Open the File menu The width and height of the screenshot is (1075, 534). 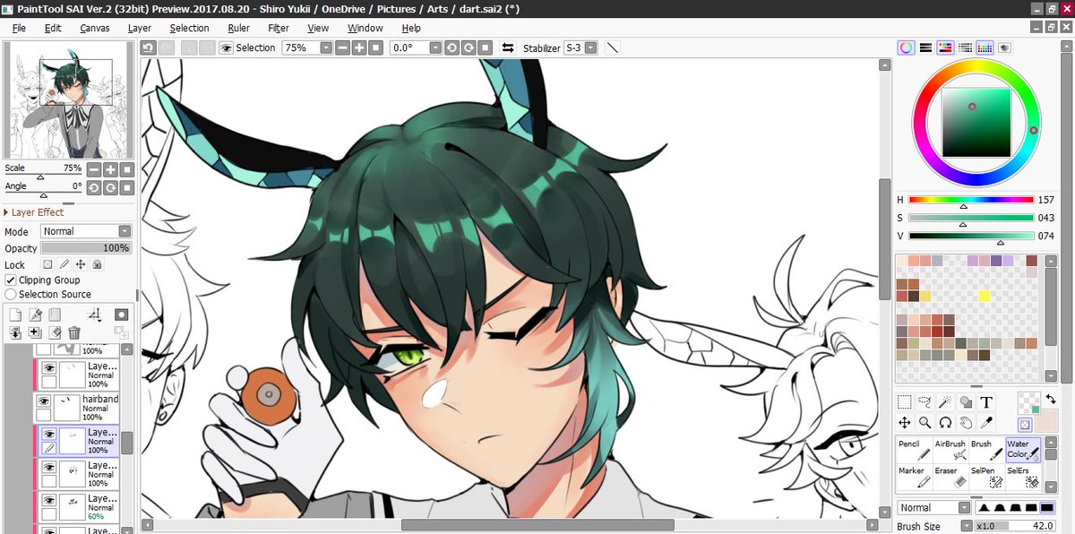pyautogui.click(x=19, y=28)
